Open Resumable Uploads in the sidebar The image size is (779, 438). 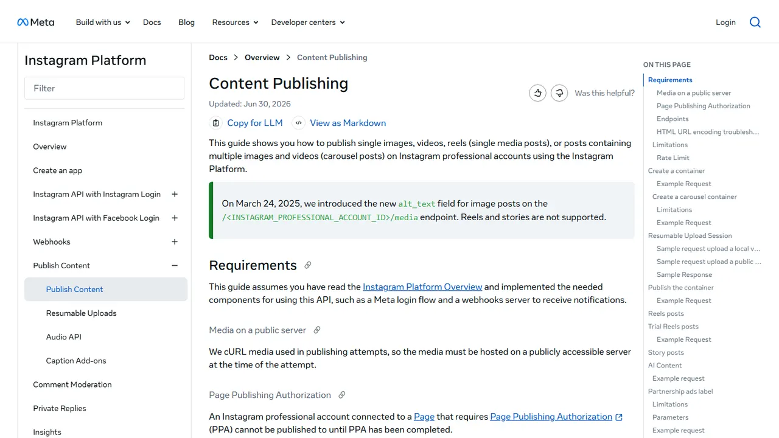pyautogui.click(x=82, y=313)
